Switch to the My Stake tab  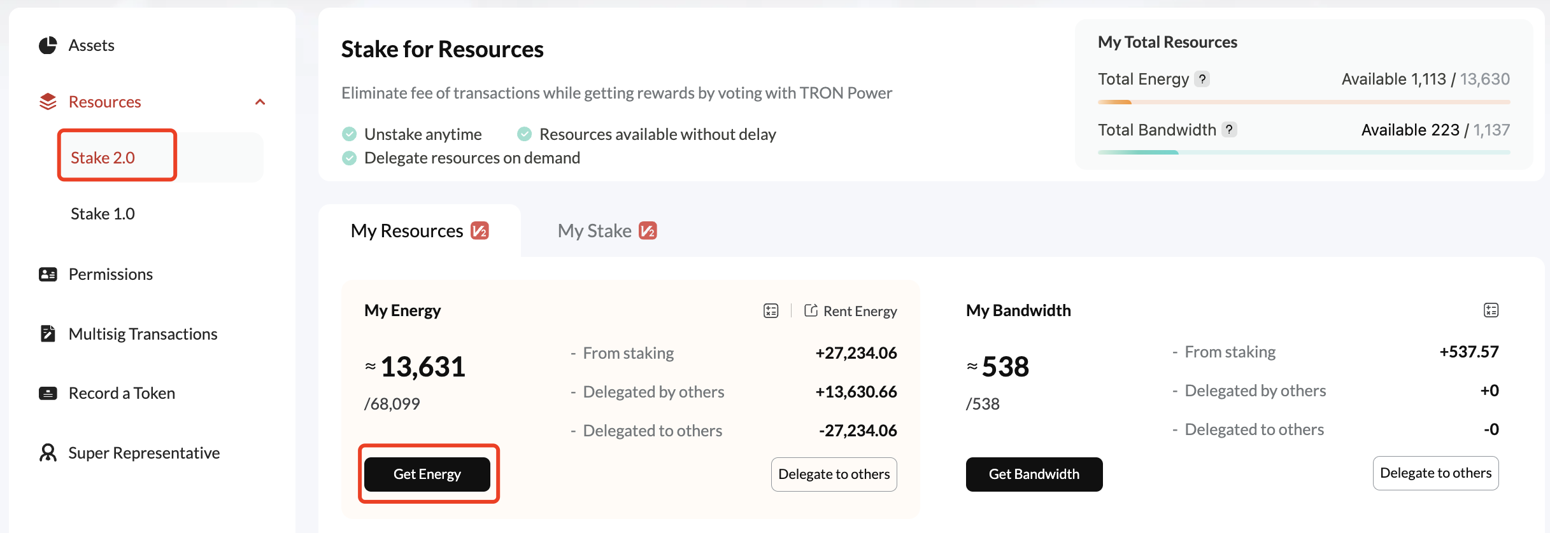pyautogui.click(x=606, y=231)
